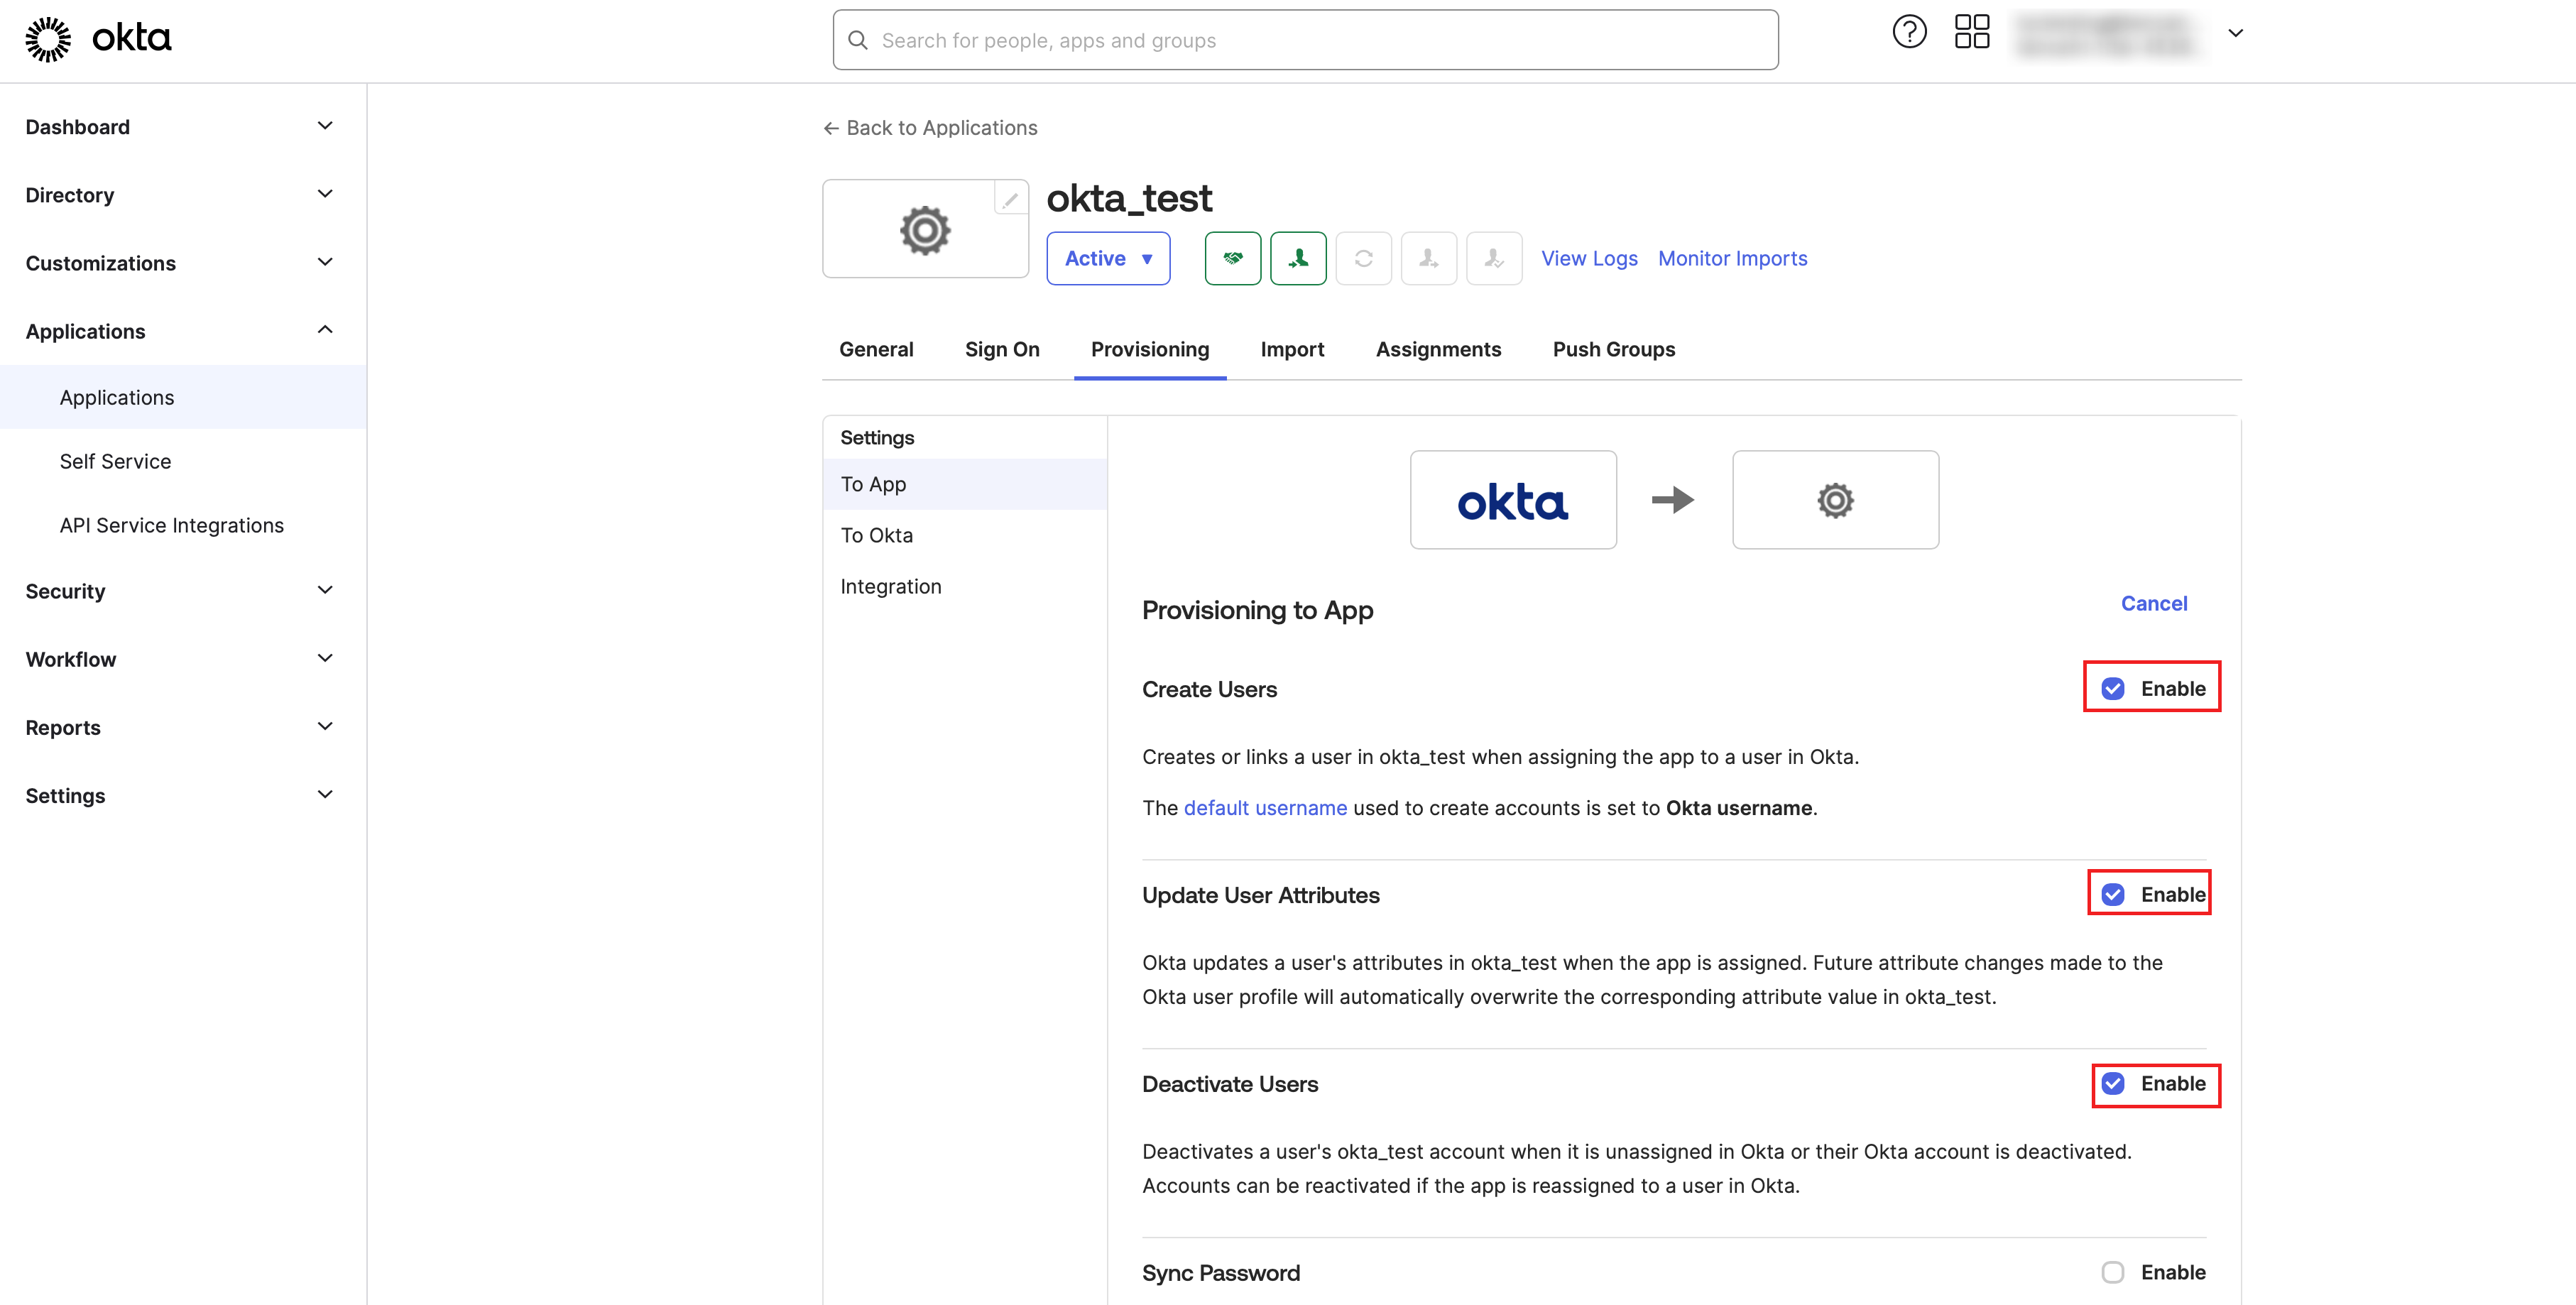Check Enable for Sync Password
2576x1305 pixels.
2113,1272
